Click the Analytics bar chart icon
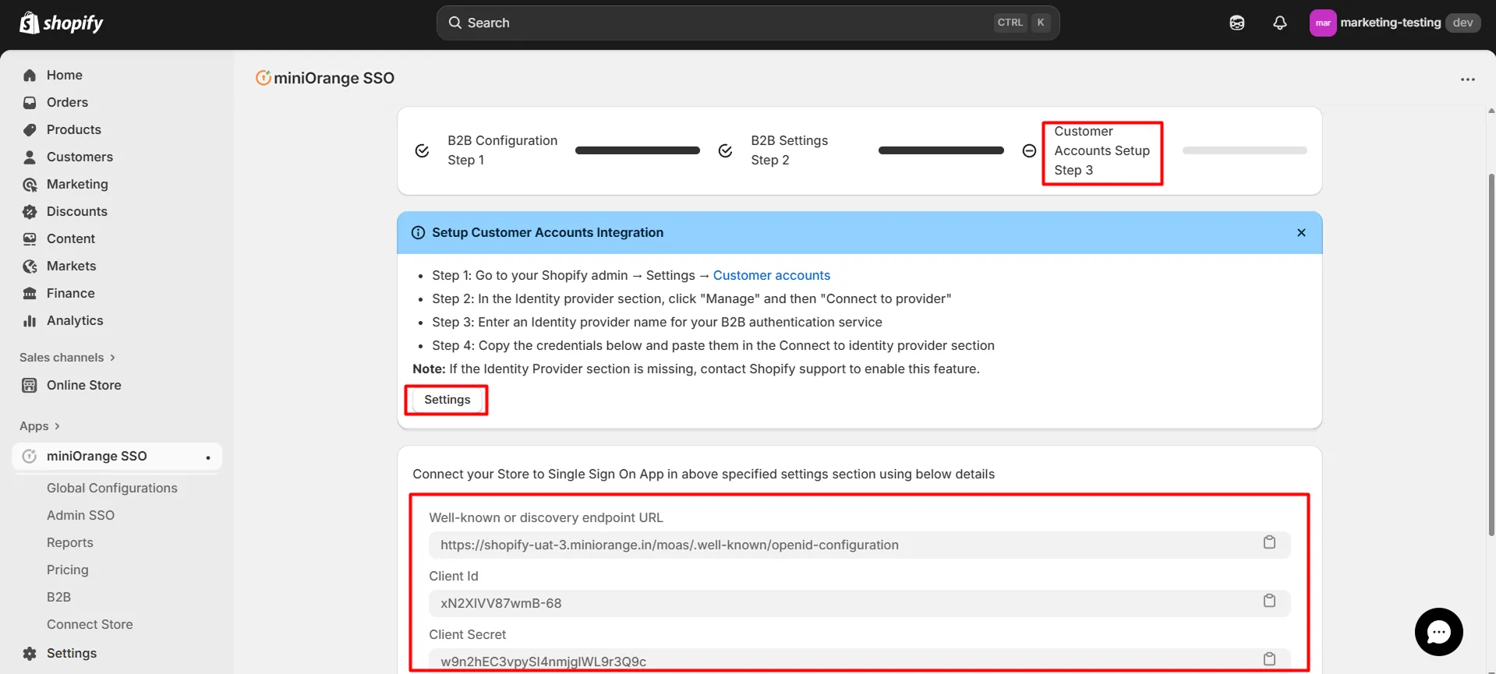 pyautogui.click(x=30, y=320)
